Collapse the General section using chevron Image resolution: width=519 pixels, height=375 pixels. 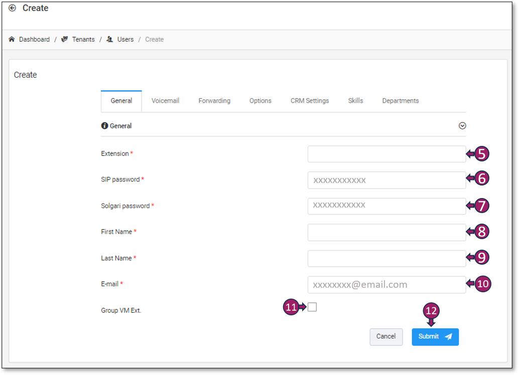tap(462, 126)
